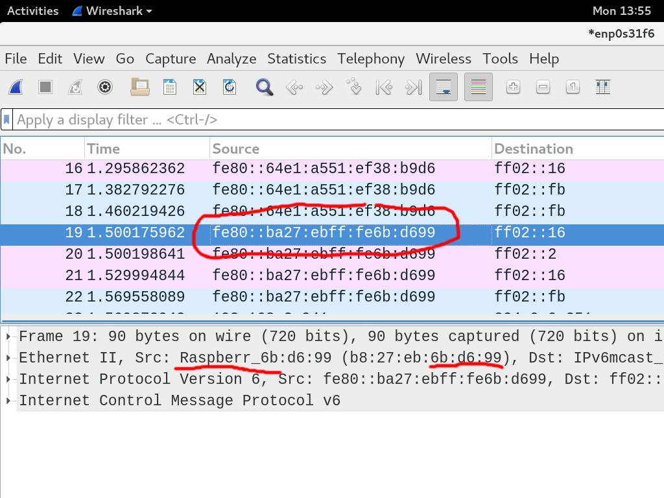Close this capture file
This screenshot has height=498, width=664.
pos(200,88)
